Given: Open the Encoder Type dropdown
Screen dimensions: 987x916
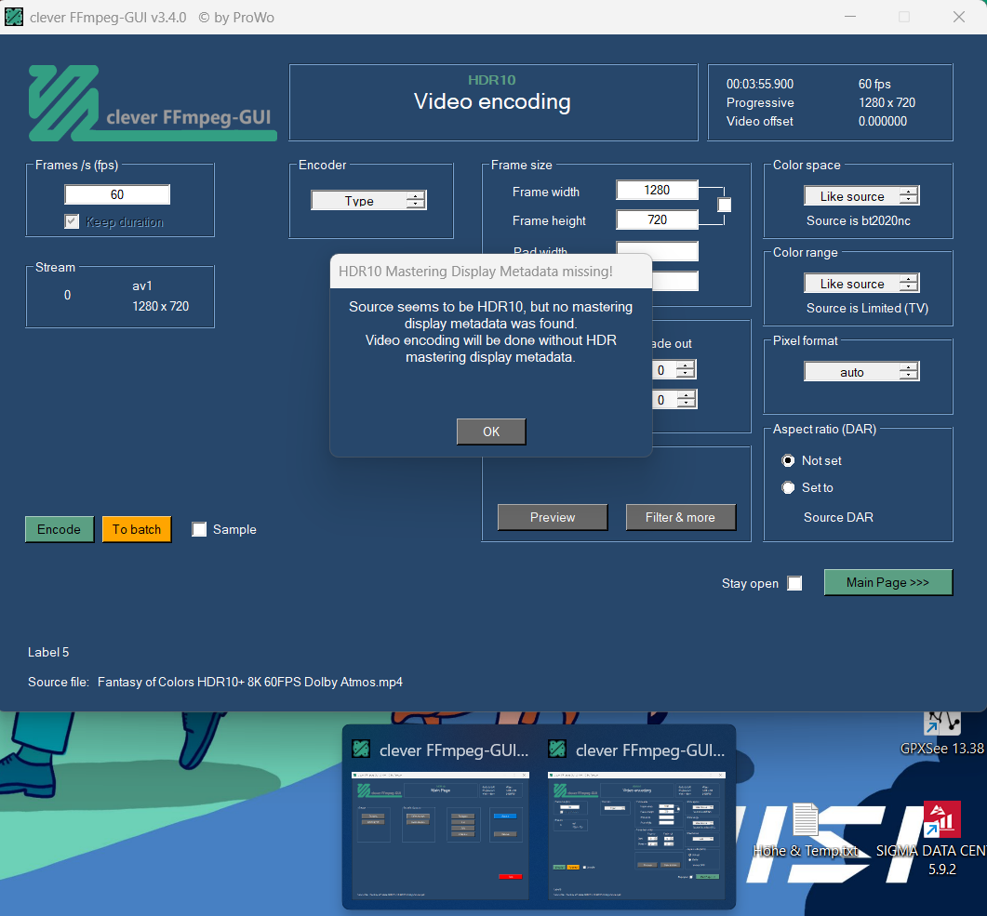Looking at the screenshot, I should click(x=369, y=201).
